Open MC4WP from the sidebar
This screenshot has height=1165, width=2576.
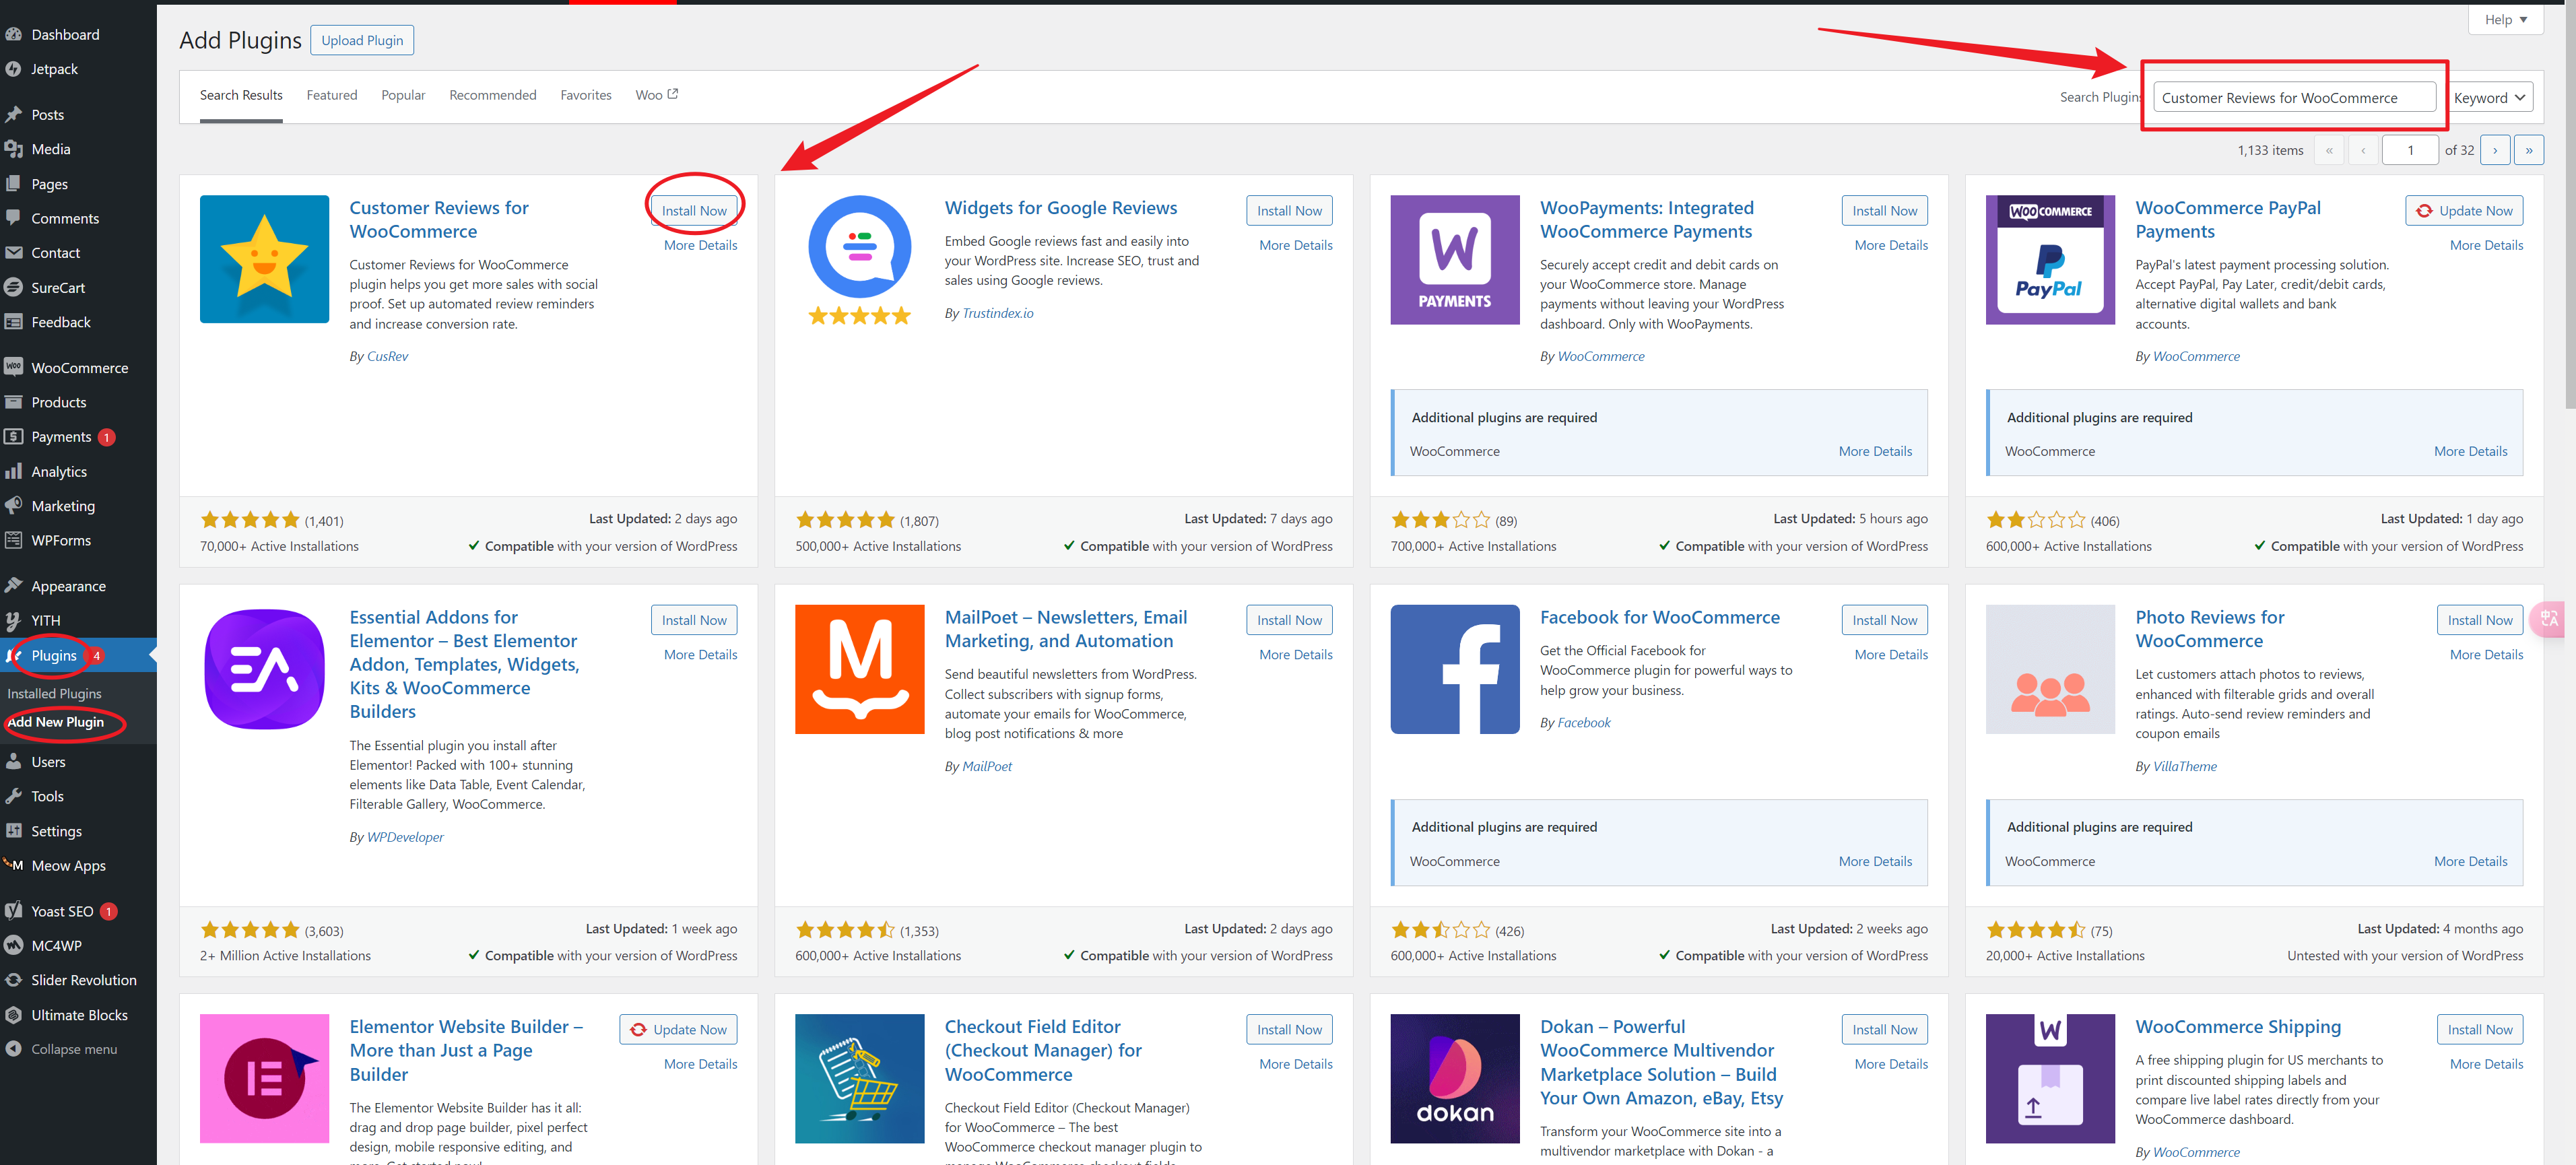(x=56, y=945)
